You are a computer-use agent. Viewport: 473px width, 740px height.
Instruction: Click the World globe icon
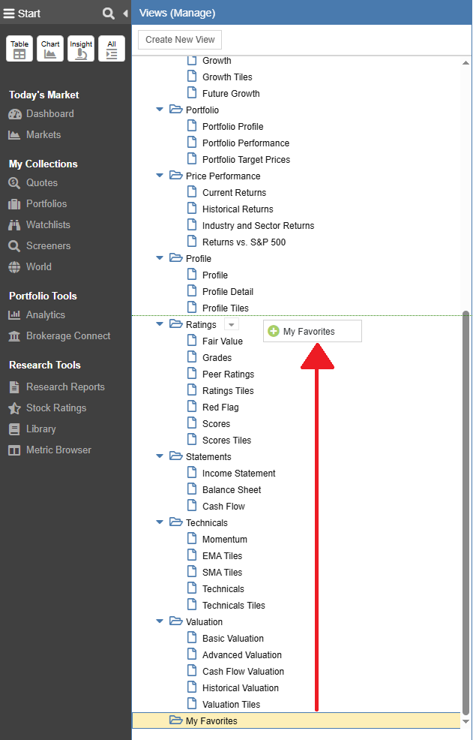pos(15,266)
